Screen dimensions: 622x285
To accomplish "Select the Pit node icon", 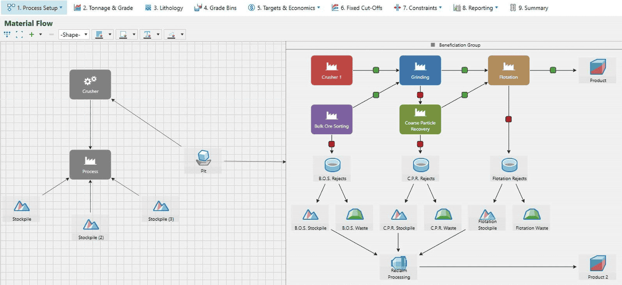I will 203,158.
